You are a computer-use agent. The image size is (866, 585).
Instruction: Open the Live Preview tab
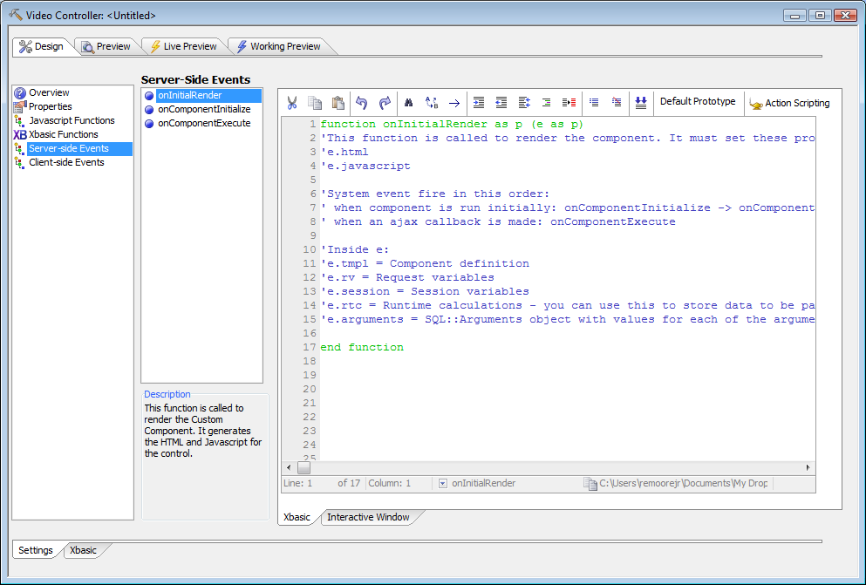tap(184, 46)
